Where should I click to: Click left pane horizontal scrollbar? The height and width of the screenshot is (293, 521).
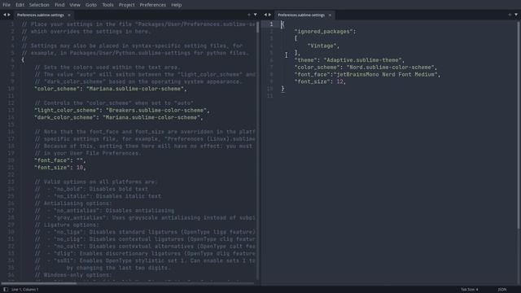coord(39,283)
